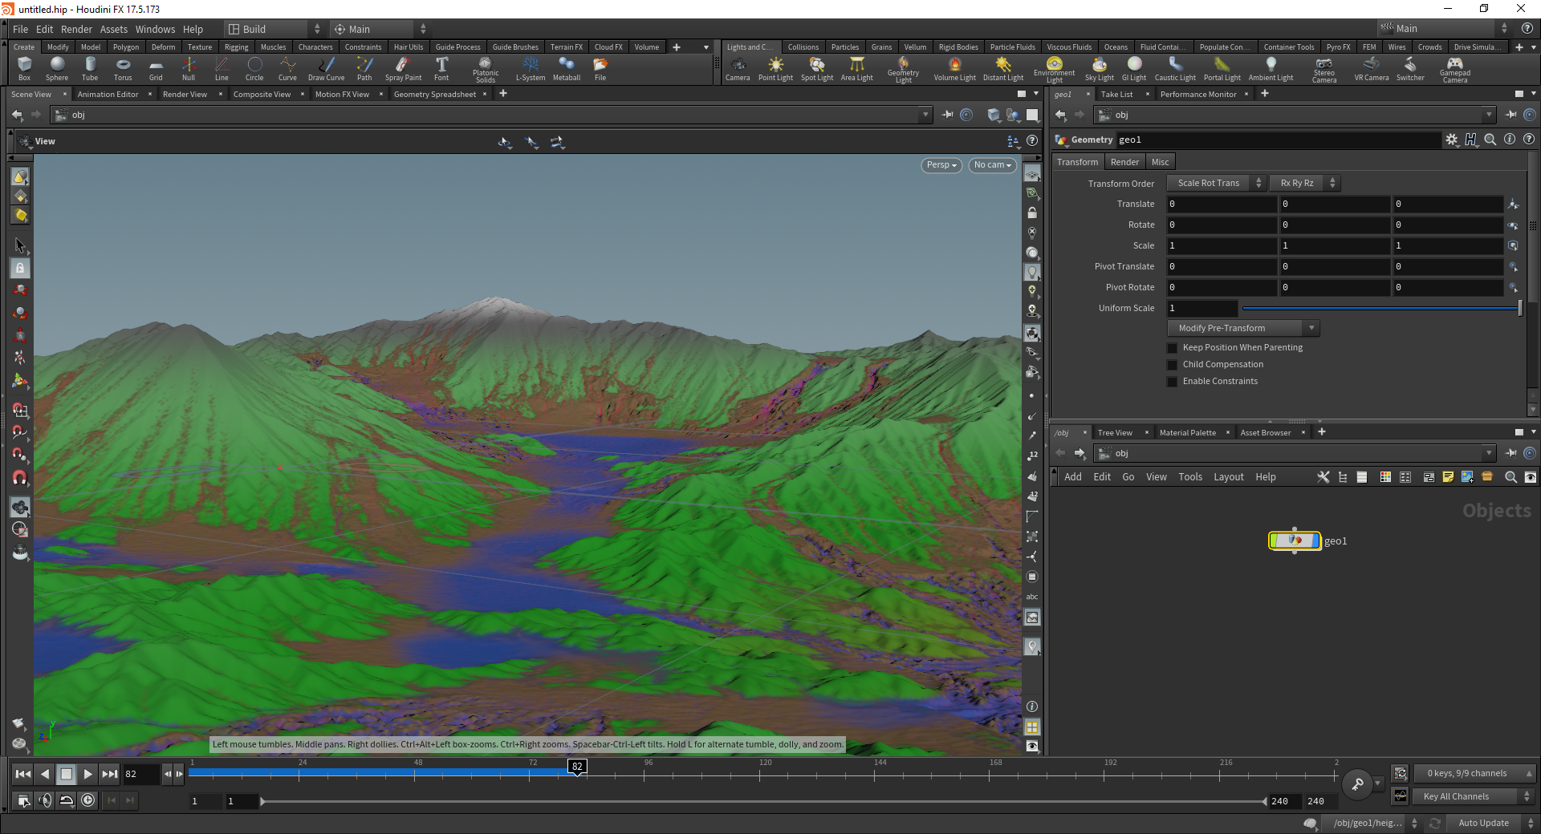
Task: Create a Spot Light
Action: click(817, 69)
